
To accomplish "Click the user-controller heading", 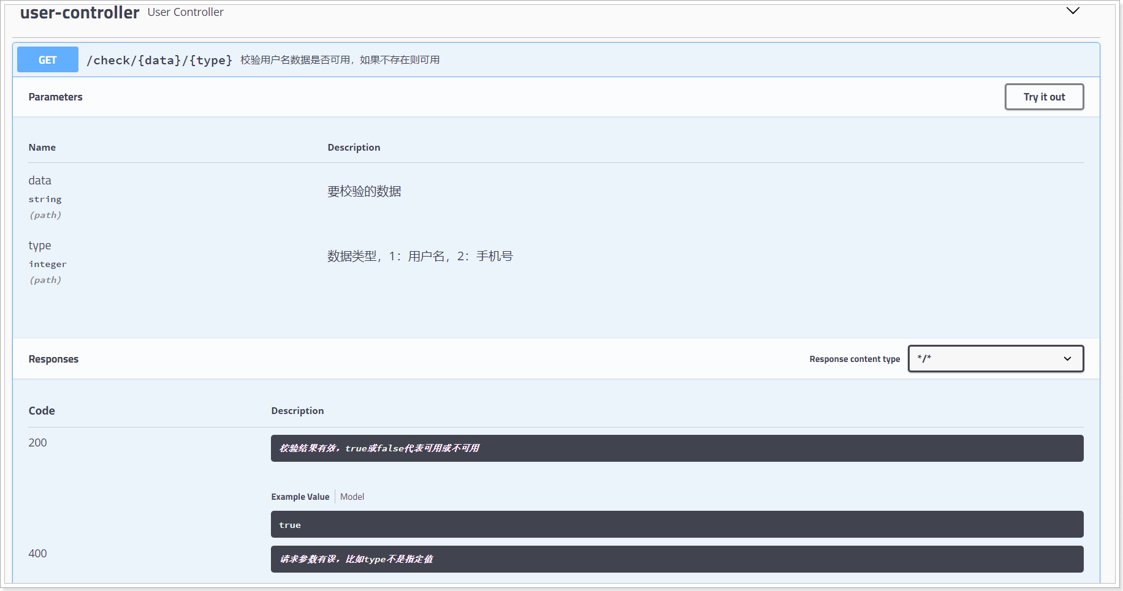I will (x=79, y=12).
